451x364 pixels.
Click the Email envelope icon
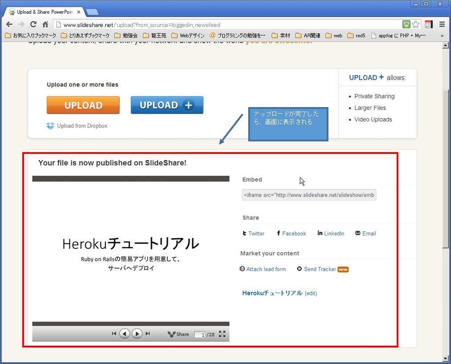click(357, 233)
